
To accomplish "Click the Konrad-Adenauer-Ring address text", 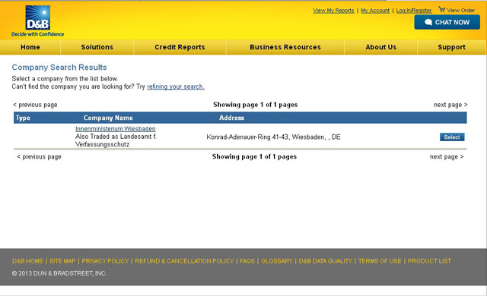I will pyautogui.click(x=273, y=137).
